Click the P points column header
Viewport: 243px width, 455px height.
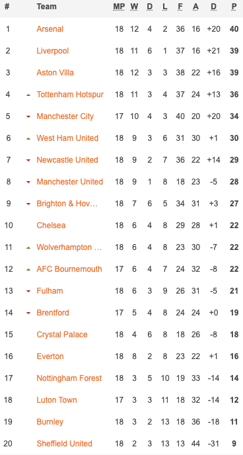tap(234, 7)
